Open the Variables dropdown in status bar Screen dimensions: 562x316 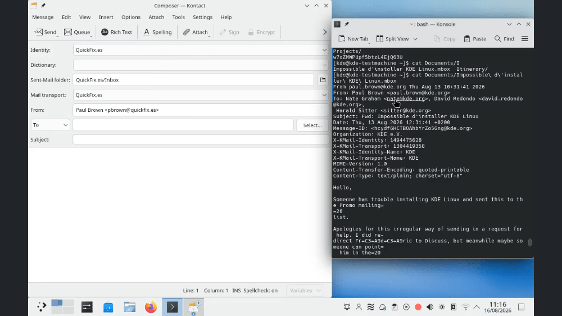tap(305, 291)
